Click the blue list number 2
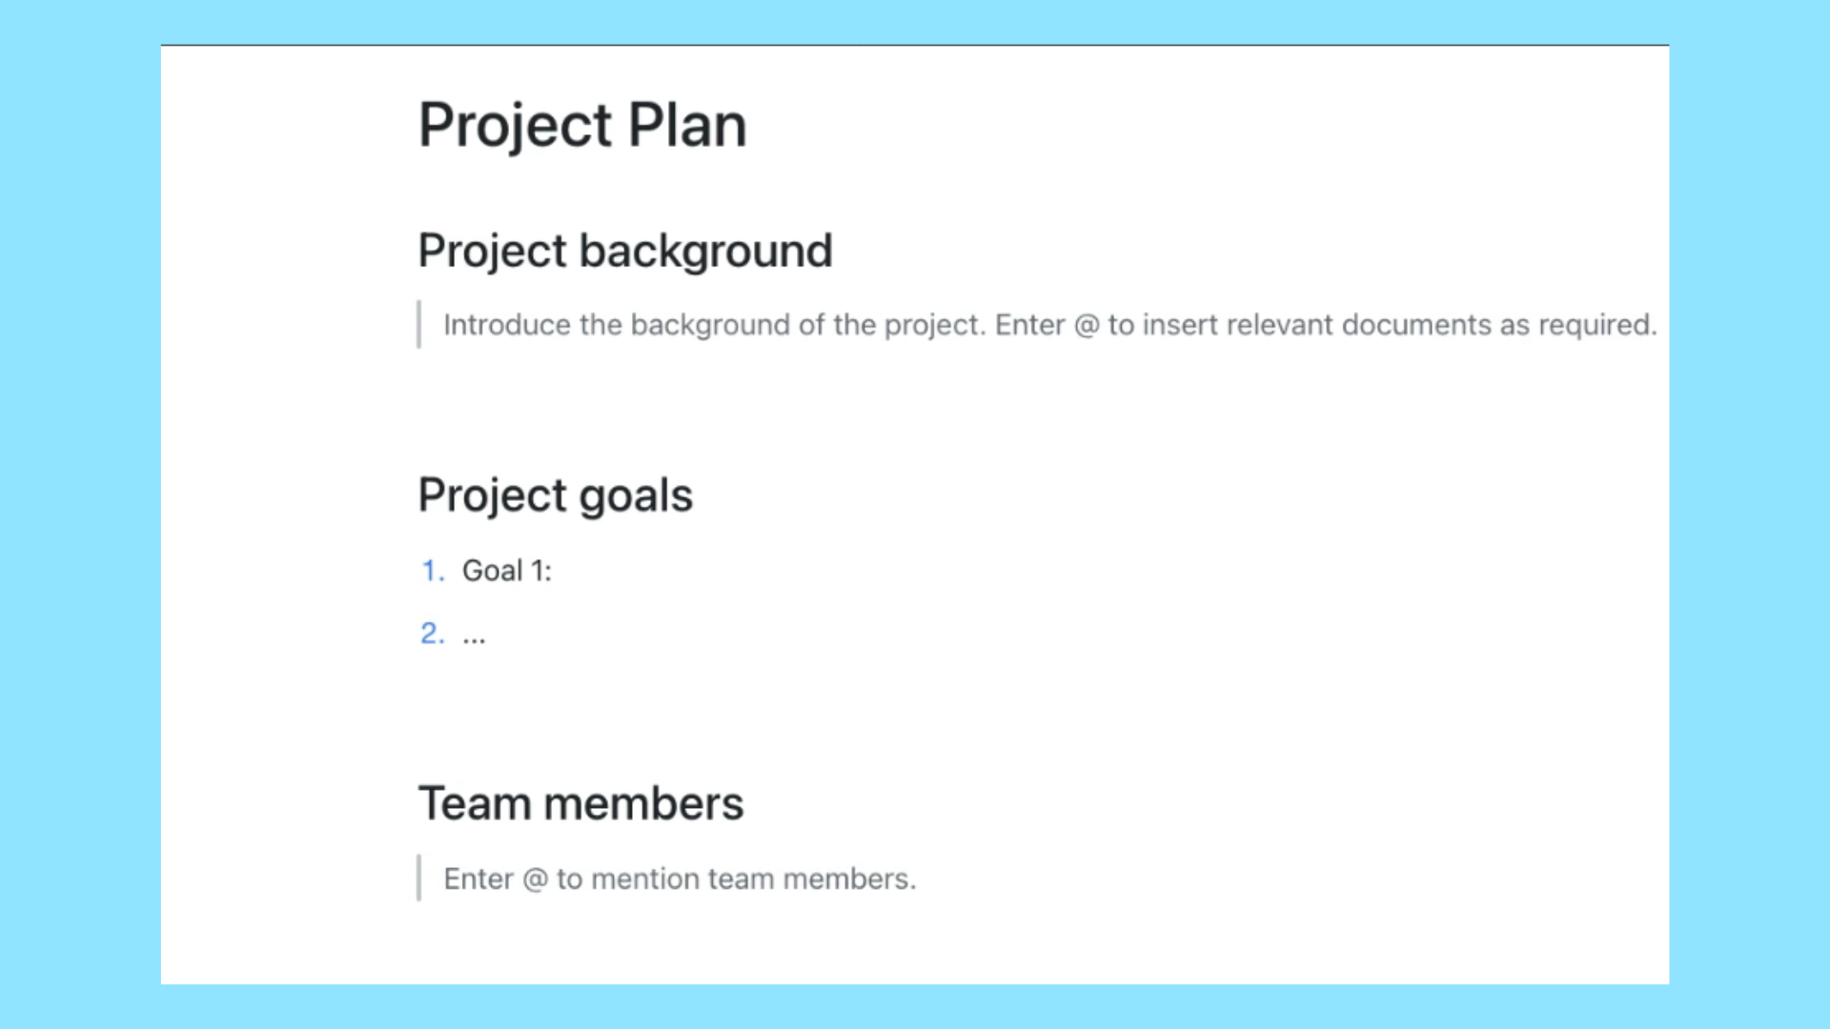The height and width of the screenshot is (1029, 1830). click(433, 634)
